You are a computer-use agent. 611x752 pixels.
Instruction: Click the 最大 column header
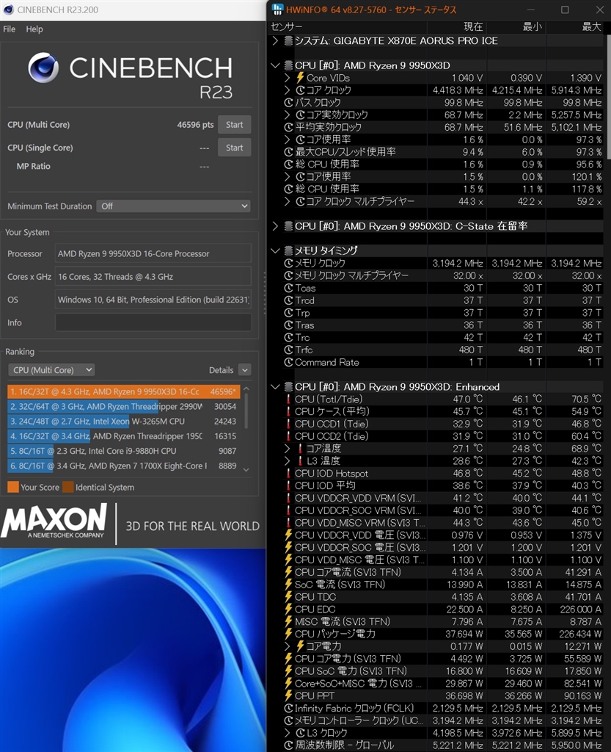[x=591, y=27]
